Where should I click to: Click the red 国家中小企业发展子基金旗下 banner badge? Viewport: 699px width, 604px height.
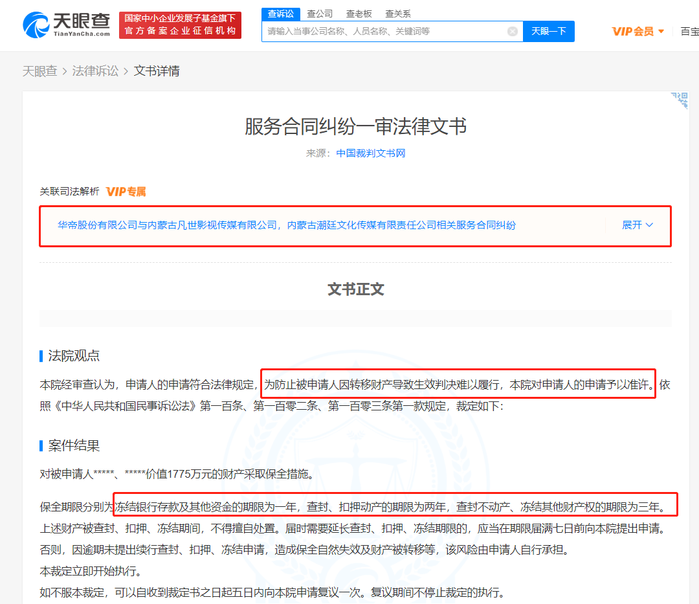pos(180,25)
